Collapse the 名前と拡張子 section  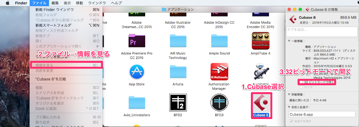[289, 107]
